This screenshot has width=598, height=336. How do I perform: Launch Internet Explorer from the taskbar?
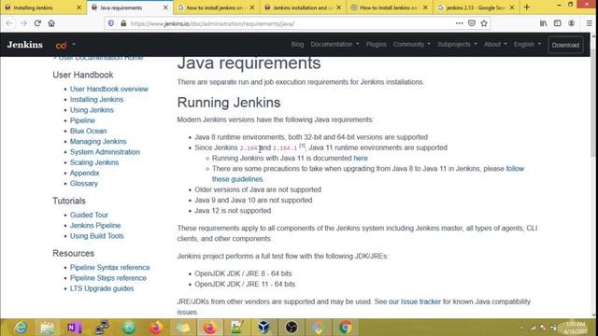21,328
